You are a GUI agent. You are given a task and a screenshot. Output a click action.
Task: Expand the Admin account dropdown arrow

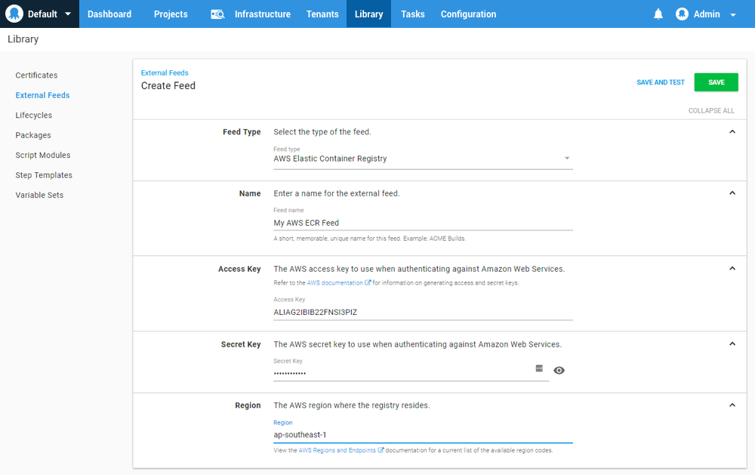click(733, 14)
